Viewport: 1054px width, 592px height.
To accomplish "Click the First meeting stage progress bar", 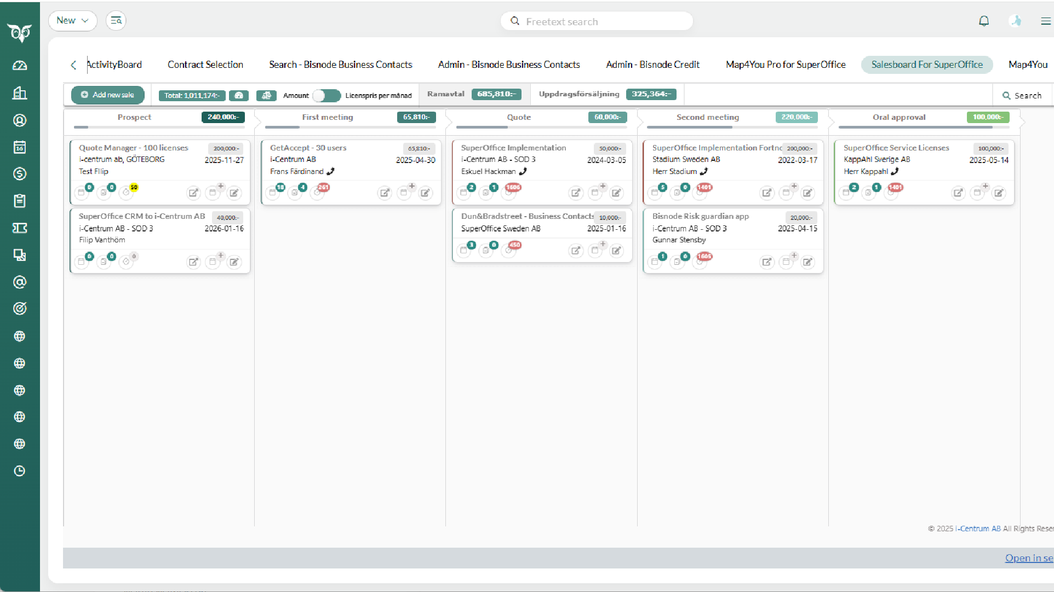I will coord(351,127).
